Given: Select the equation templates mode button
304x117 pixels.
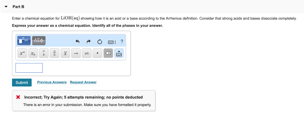Looking at the screenshot, I should 24,40.
